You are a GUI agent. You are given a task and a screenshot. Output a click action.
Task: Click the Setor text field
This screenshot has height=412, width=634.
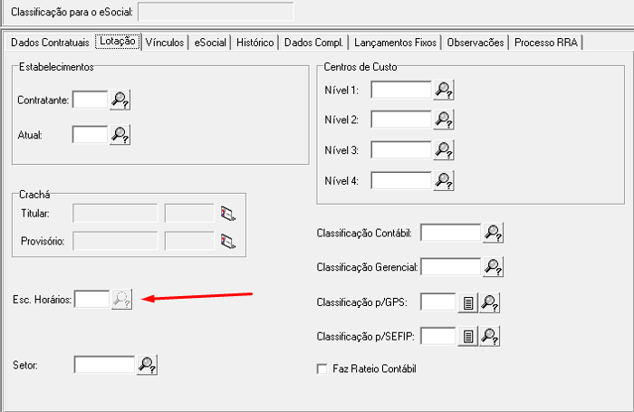tap(104, 365)
